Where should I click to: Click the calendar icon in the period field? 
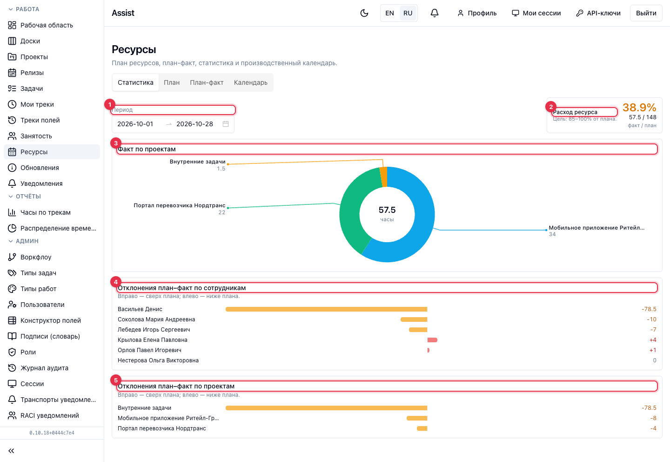(226, 124)
